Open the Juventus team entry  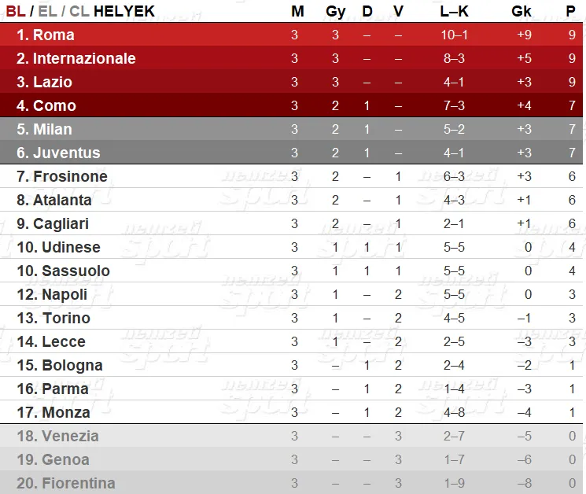tap(292, 153)
